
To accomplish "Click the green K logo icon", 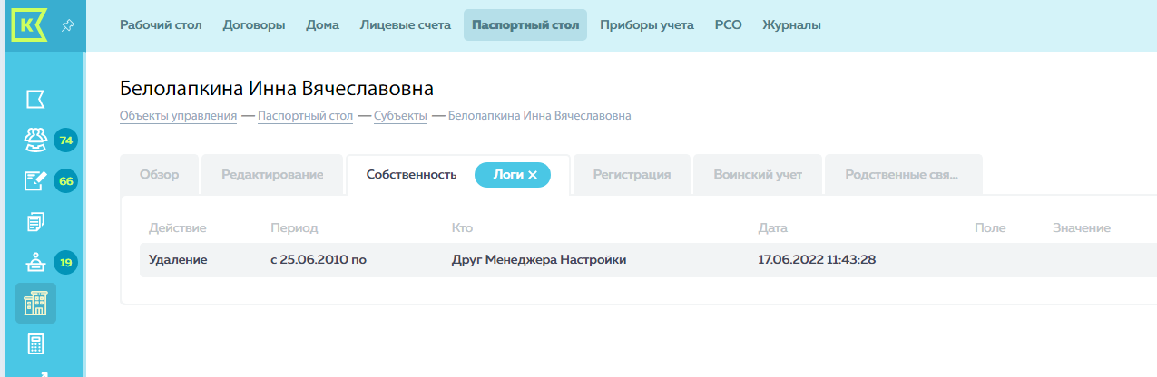I will click(x=29, y=24).
